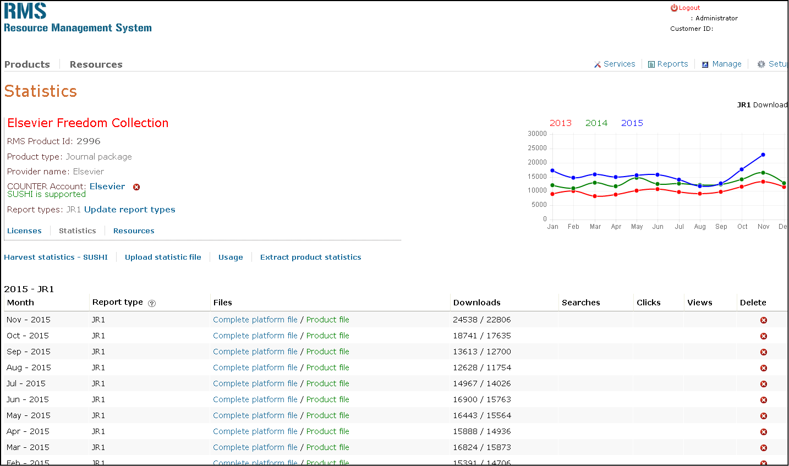
Task: Click the Downloads column header
Action: tap(477, 303)
